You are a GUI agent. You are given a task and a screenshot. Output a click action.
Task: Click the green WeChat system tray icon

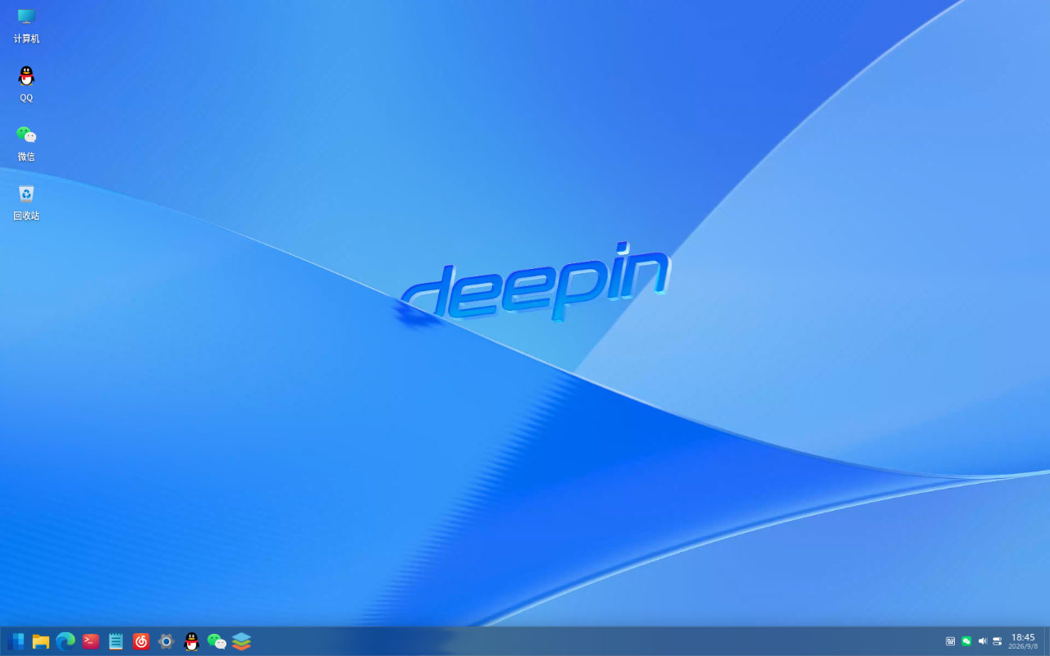click(x=966, y=641)
